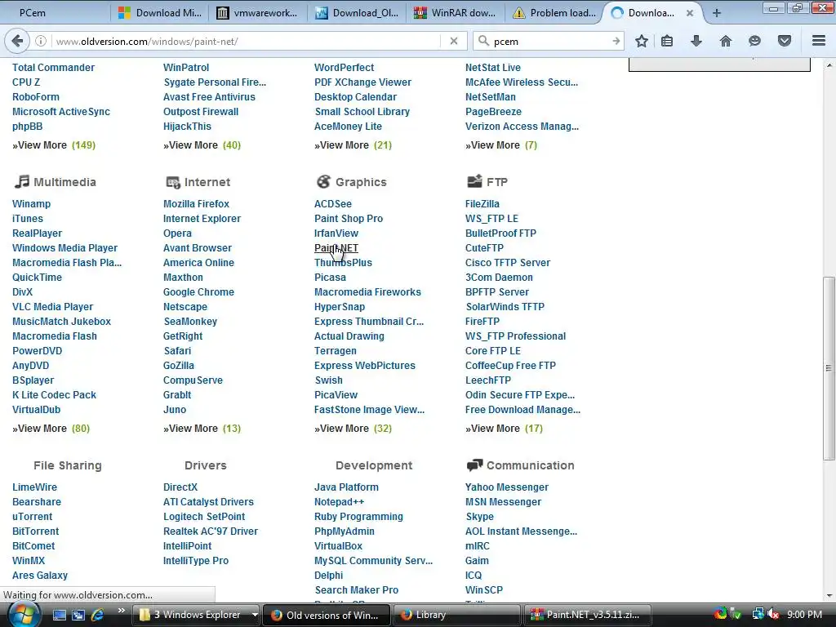The image size is (836, 627).
Task: Open the CPU Z link
Action: 26,82
